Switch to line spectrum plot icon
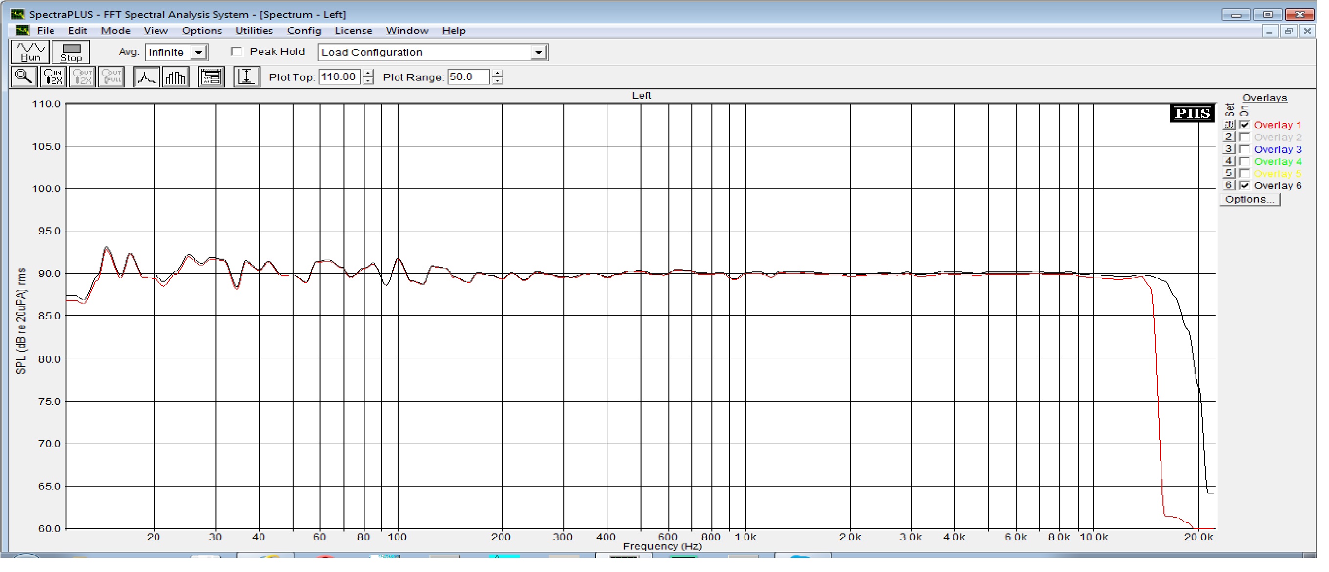 pos(147,77)
